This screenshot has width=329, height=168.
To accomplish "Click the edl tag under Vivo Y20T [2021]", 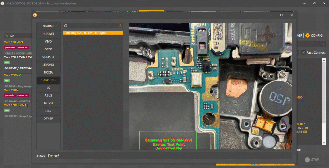I will pos(7,110).
